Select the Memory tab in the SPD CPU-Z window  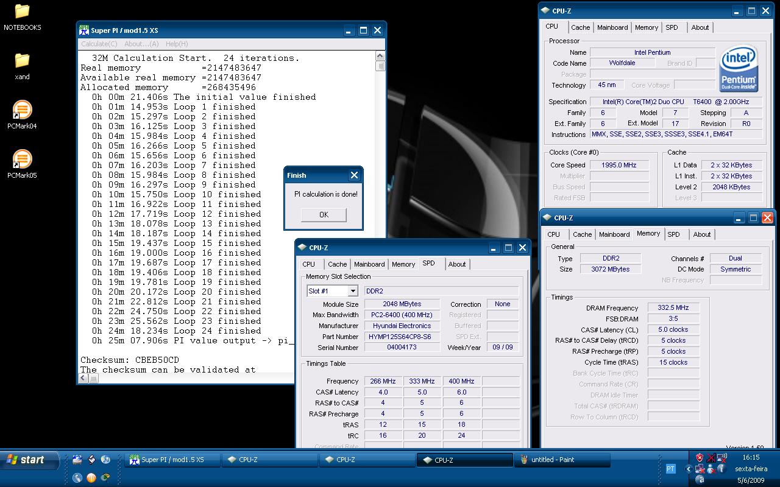[403, 264]
